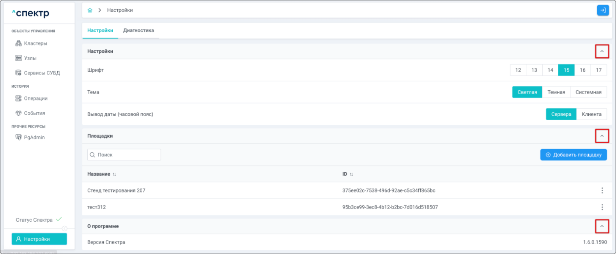Set font size to 14
Screen dimensions: 616x254
[x=550, y=70]
